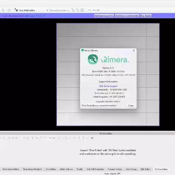Select the Profile tab
This screenshot has width=175, height=175.
(80, 169)
